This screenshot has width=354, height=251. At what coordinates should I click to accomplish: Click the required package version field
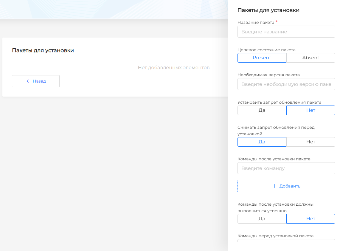(286, 84)
